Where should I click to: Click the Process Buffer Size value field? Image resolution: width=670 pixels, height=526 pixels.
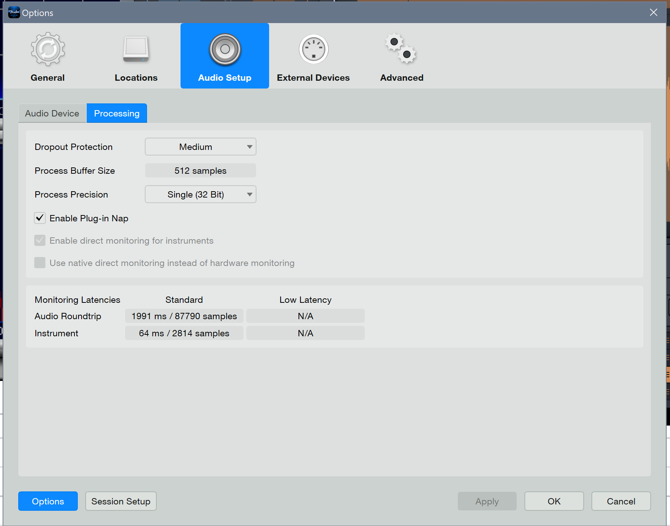point(201,171)
